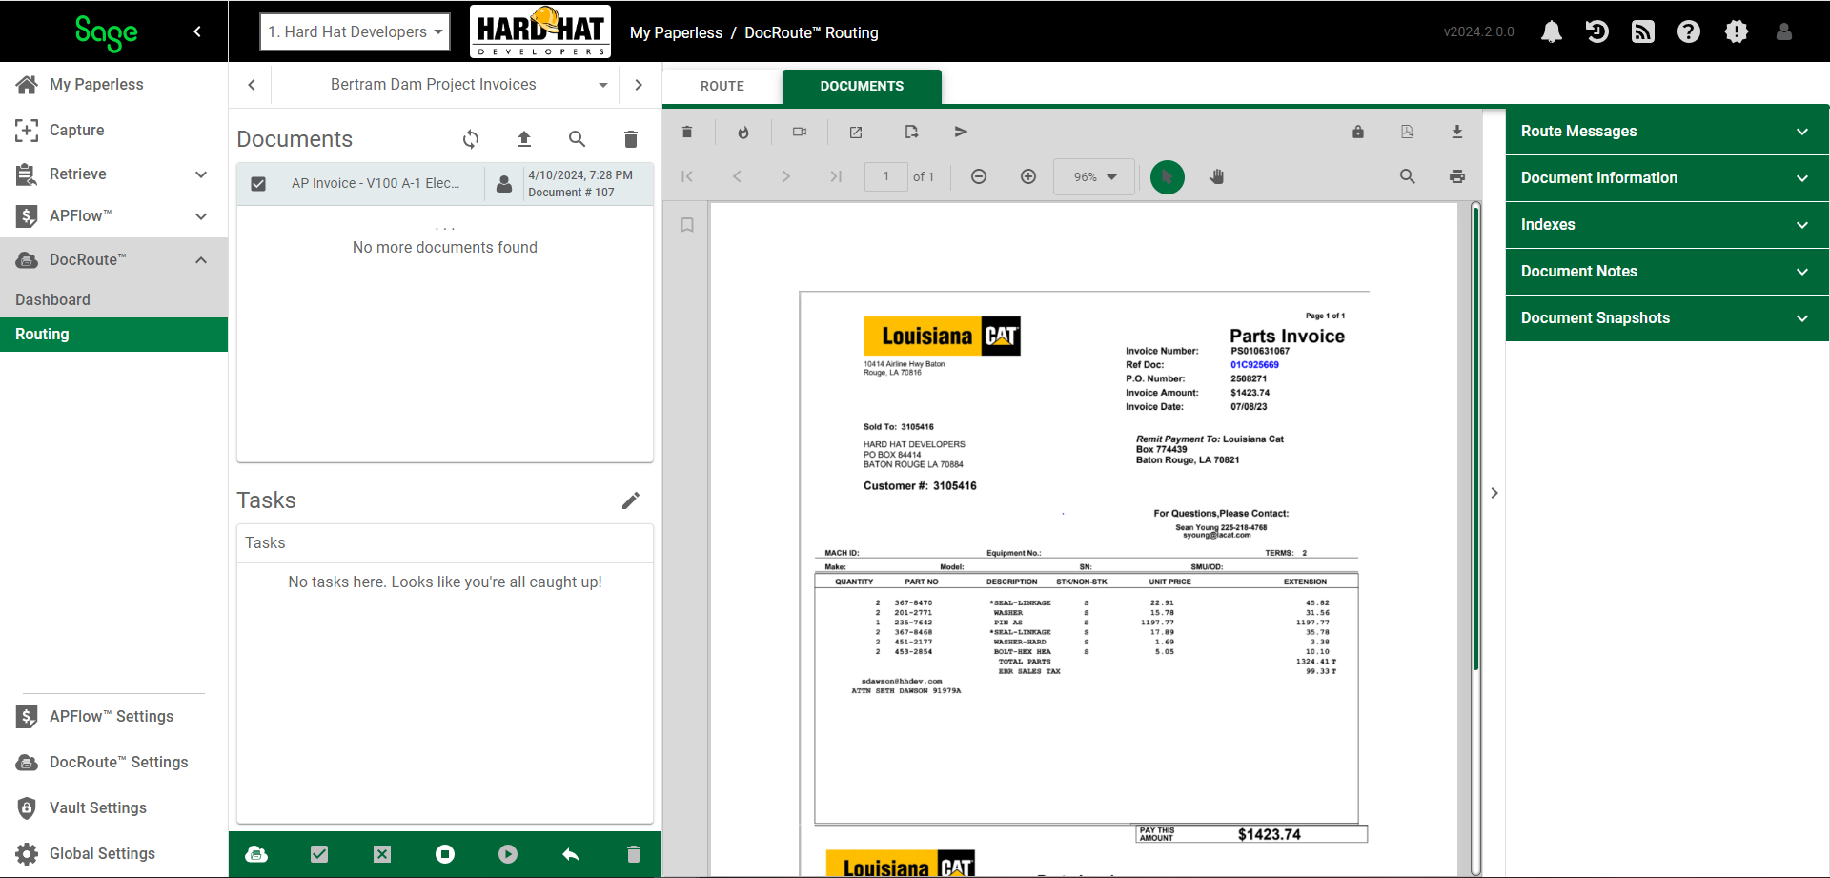
Task: Click the play route icon in bottom bar
Action: coord(508,854)
